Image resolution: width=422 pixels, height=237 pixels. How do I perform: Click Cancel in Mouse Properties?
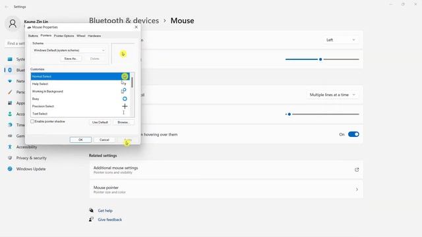[104, 140]
